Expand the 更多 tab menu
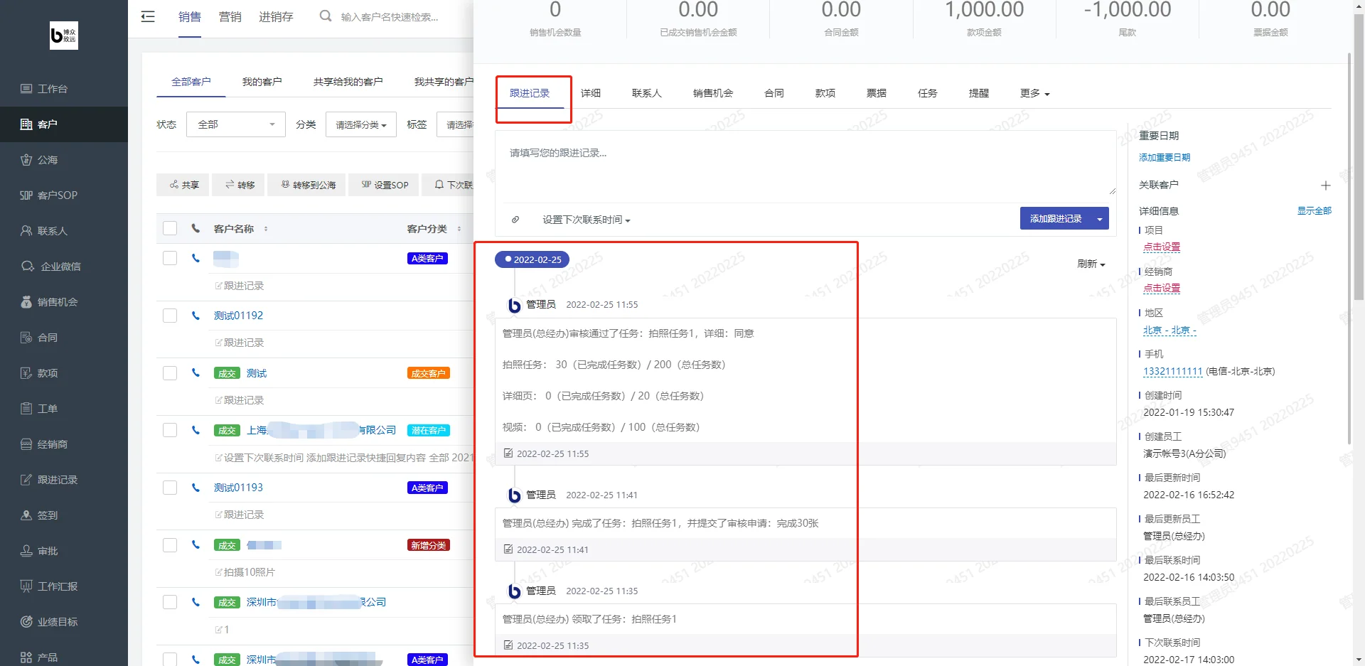This screenshot has width=1365, height=666. pos(1034,93)
